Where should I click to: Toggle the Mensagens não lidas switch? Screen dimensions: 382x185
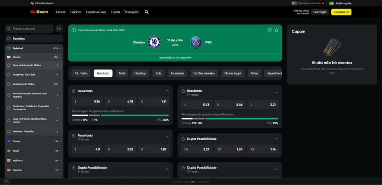[294, 3]
